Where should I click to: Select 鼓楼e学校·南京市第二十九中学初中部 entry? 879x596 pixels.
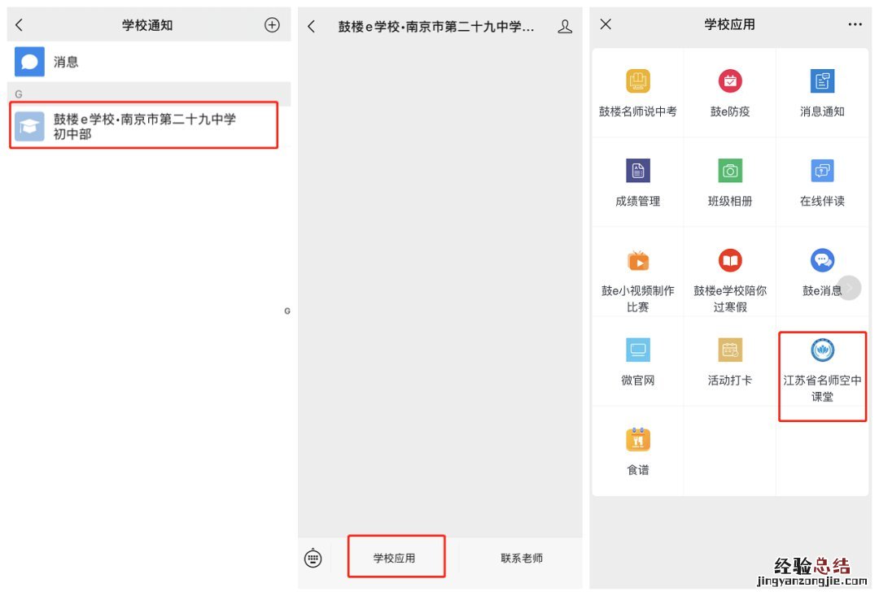(x=144, y=126)
